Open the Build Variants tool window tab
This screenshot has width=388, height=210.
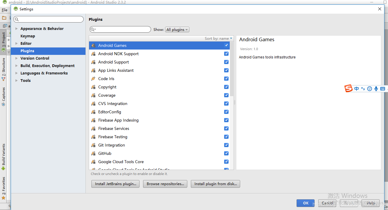[4, 157]
